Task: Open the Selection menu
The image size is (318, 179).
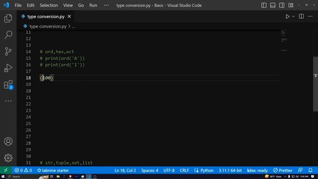Action: [x=49, y=5]
